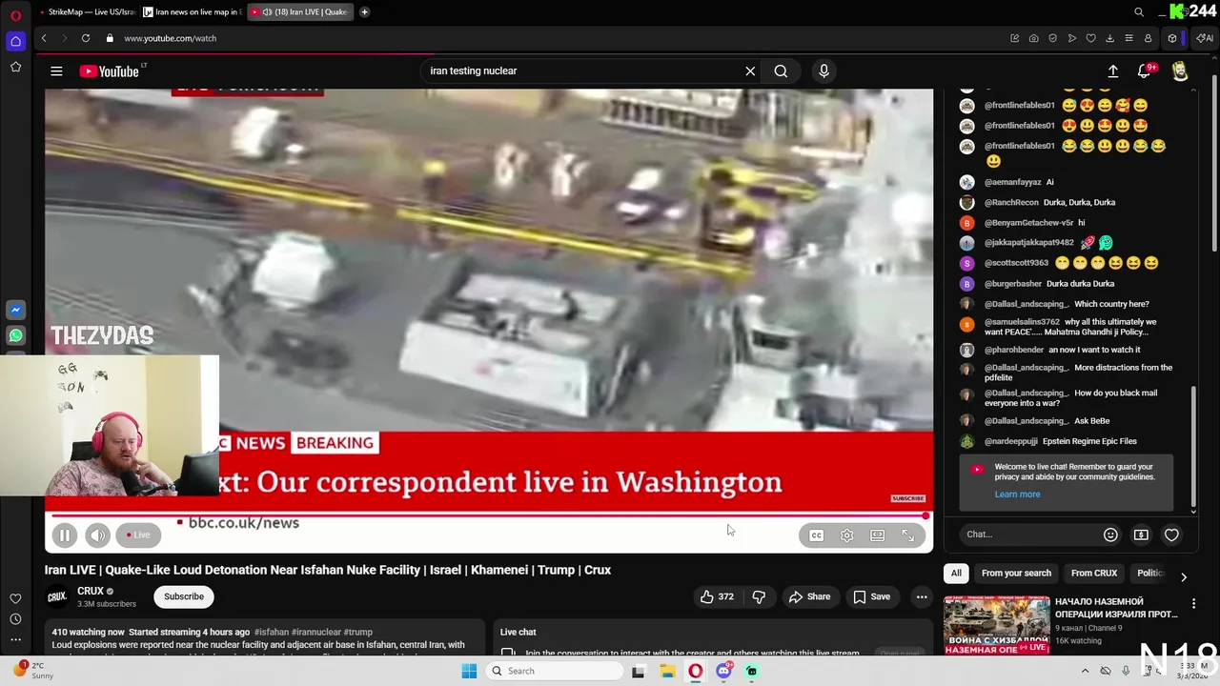Open Opera snapshot camera tool
This screenshot has height=686, width=1220.
tap(1033, 38)
